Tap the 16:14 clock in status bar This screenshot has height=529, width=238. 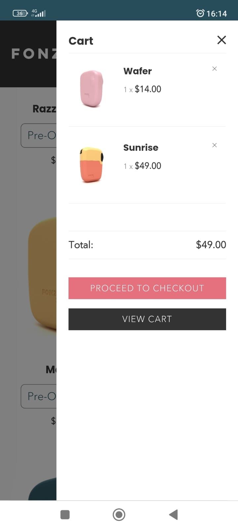(x=217, y=14)
